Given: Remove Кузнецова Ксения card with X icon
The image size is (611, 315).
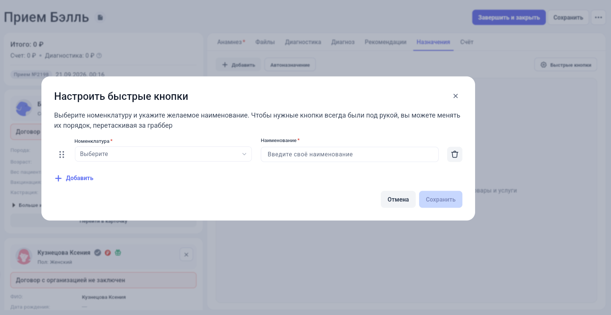Looking at the screenshot, I should (186, 255).
